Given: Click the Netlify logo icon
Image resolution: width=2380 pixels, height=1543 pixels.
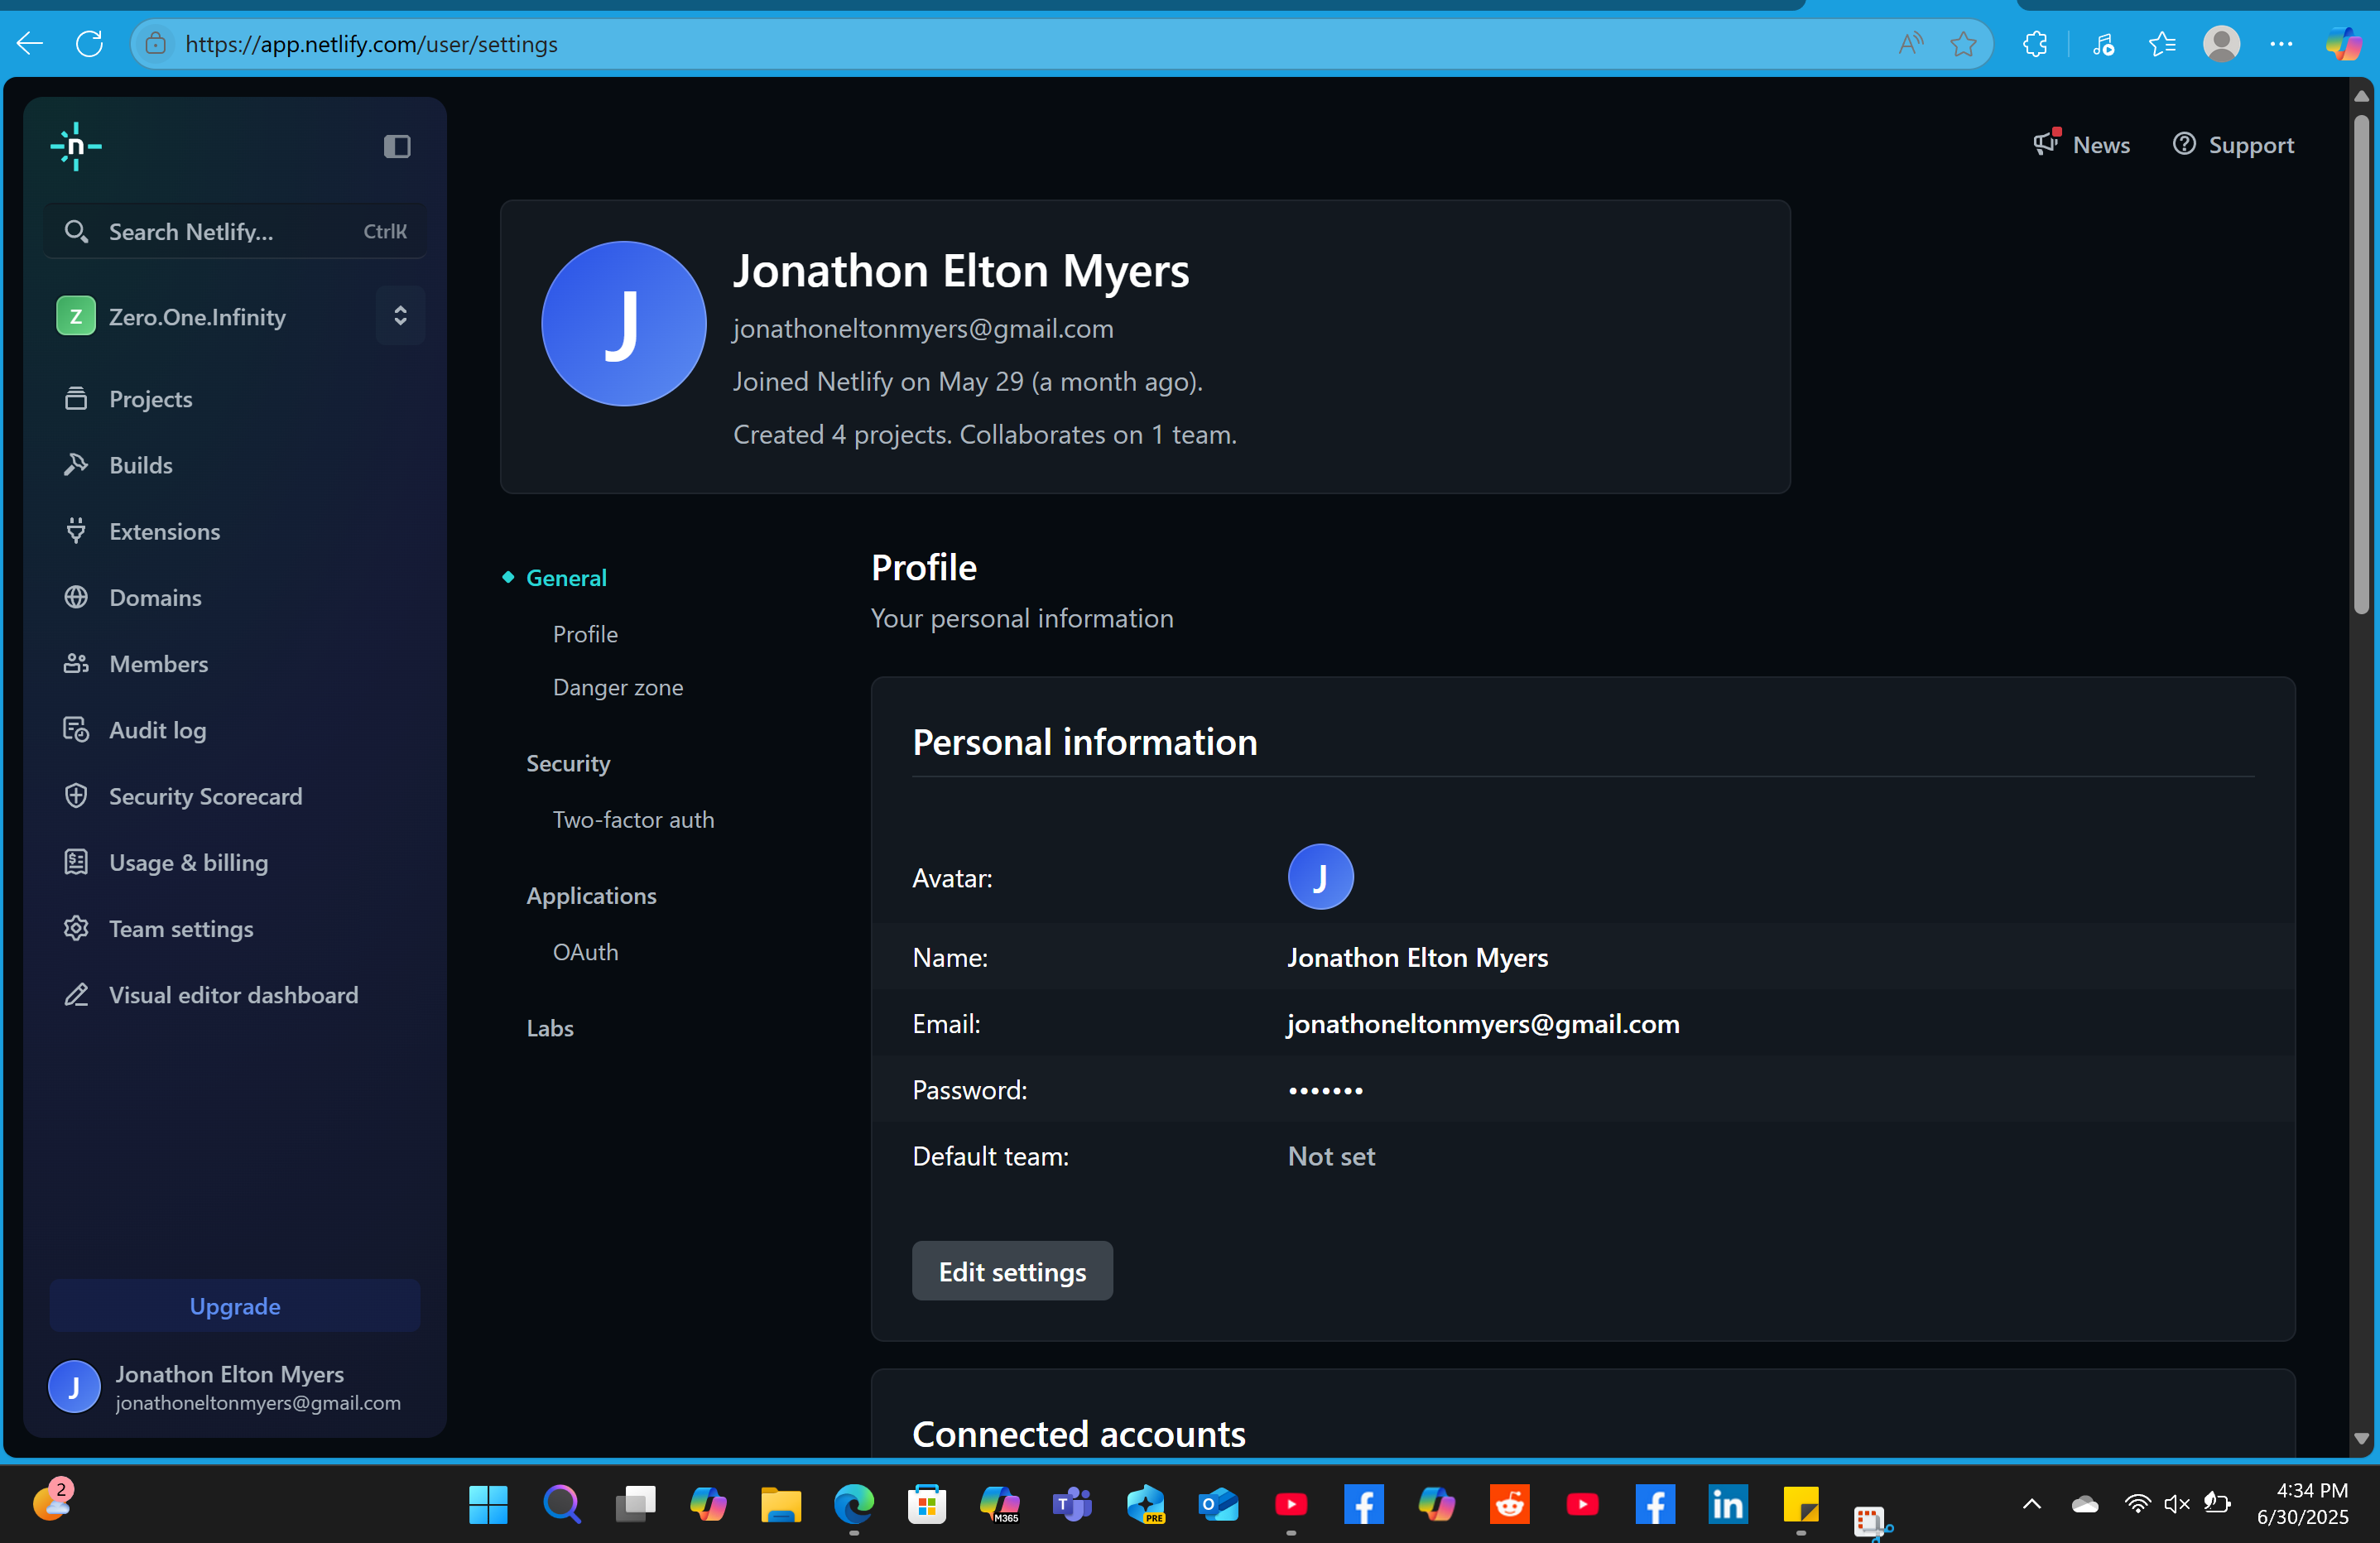Looking at the screenshot, I should [x=76, y=147].
